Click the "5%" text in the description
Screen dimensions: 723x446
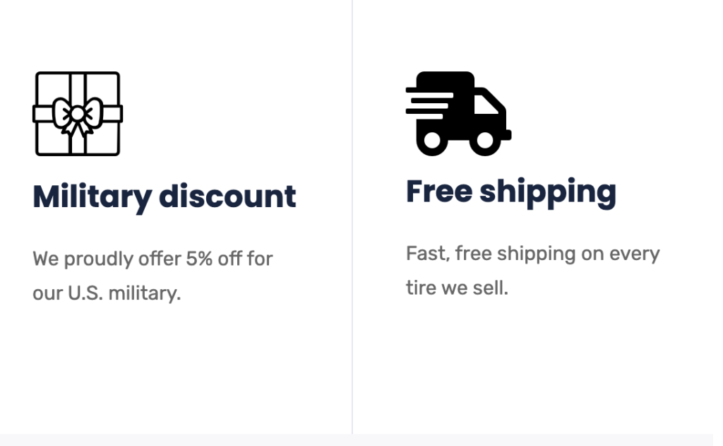click(x=199, y=259)
